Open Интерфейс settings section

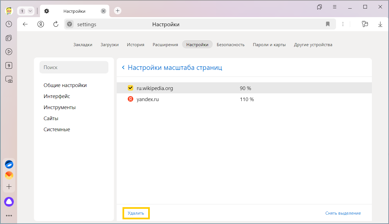click(x=57, y=96)
